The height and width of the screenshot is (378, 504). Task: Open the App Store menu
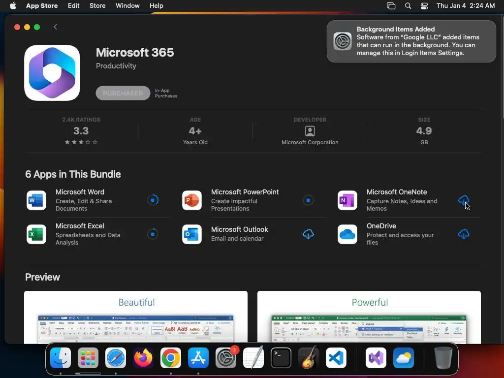(42, 5)
